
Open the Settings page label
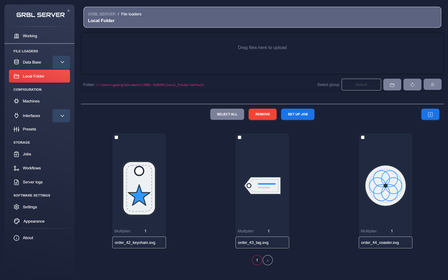[30, 207]
